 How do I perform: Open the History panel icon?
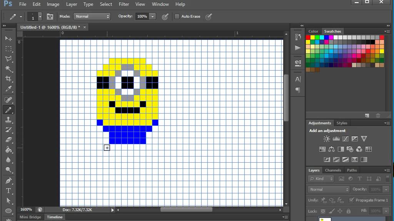click(x=298, y=37)
